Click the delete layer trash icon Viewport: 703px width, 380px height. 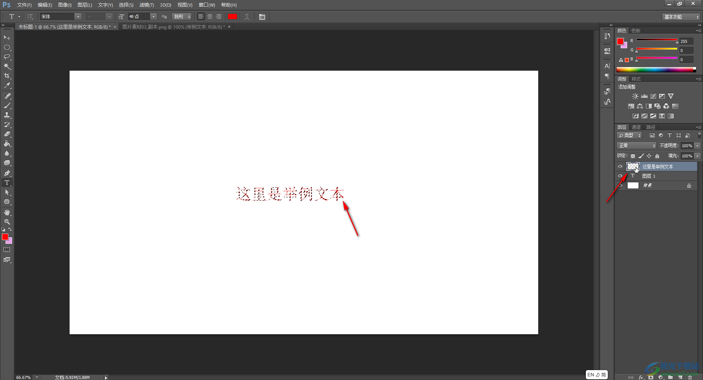tap(690, 377)
